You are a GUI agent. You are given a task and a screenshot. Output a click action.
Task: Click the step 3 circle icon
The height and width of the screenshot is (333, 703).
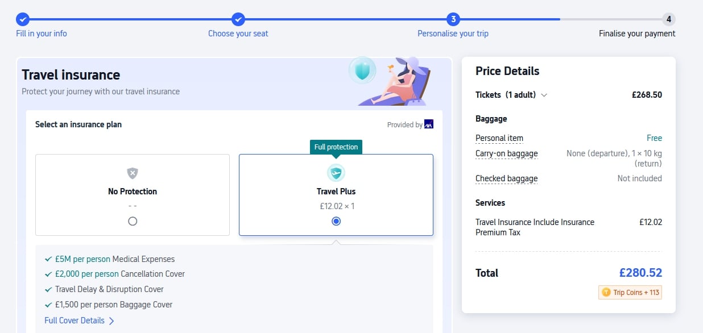click(x=453, y=19)
